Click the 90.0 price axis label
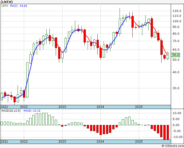The width and height of the screenshot is (184, 148). coord(176,27)
